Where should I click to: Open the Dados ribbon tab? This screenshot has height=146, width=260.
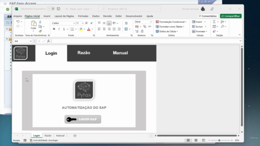tap(96, 16)
